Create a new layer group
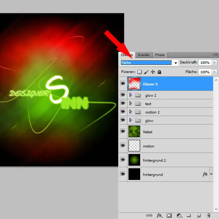The width and height of the screenshot is (219, 219). 189,215
